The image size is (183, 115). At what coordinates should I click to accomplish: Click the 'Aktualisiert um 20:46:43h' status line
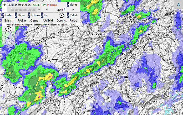(17, 25)
